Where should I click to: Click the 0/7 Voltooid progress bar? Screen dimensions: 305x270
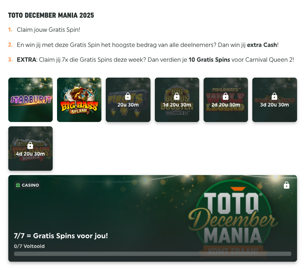(x=152, y=254)
